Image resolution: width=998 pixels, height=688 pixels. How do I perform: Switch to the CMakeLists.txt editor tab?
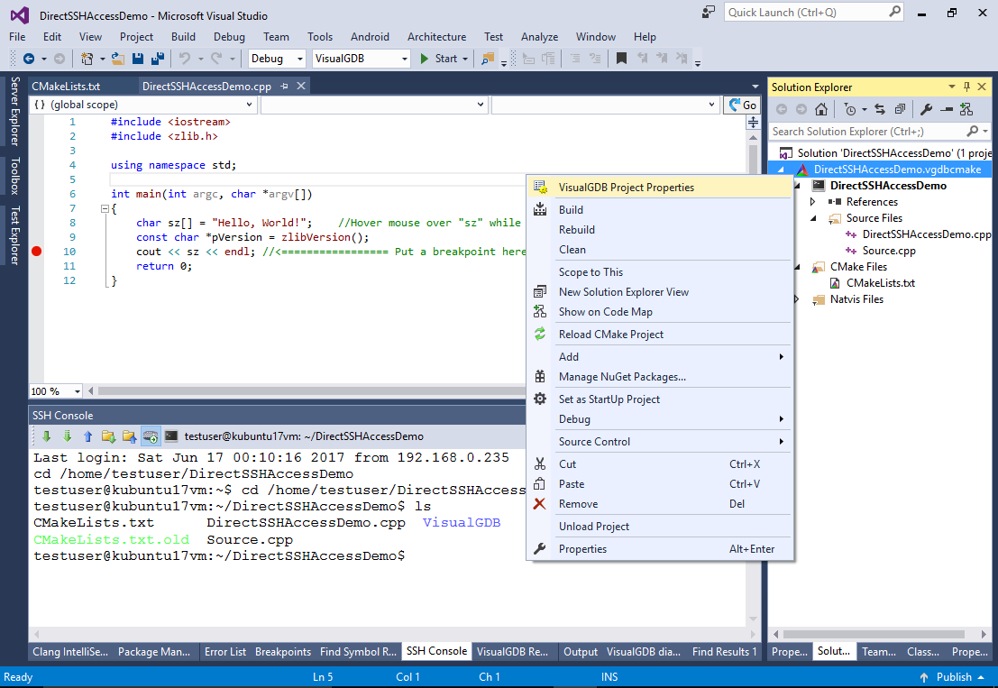[66, 86]
